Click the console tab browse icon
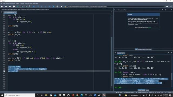173x97 pixels. click(x=115, y=53)
